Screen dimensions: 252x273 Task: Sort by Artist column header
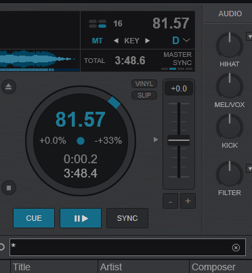coord(111,267)
